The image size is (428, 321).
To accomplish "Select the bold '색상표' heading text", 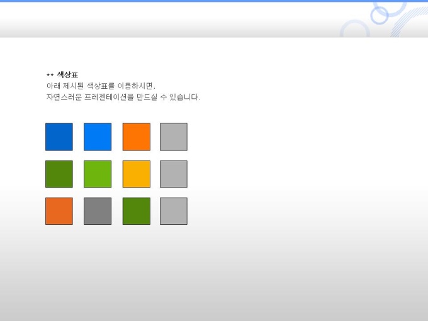I will pos(67,75).
